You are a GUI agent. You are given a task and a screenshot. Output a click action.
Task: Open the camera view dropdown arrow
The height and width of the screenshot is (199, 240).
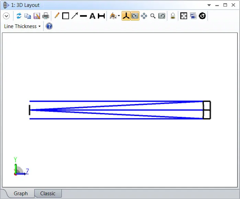click(x=119, y=16)
